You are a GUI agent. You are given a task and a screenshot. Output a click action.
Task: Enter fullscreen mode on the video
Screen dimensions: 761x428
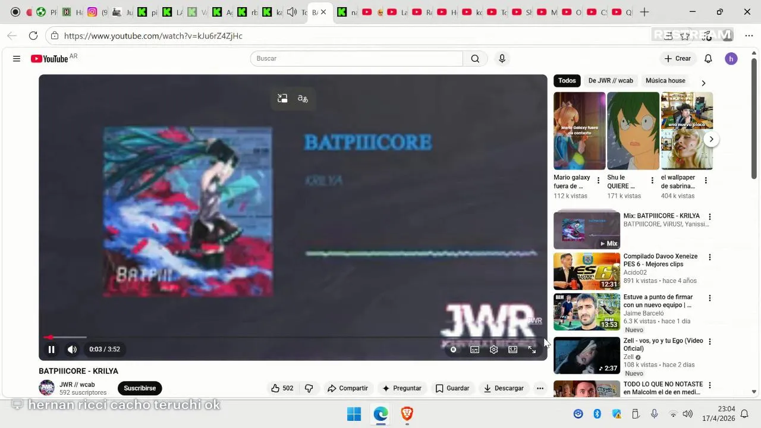(x=532, y=350)
